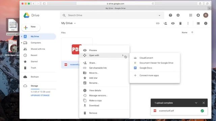216x121 pixels.
Task: Click the New button
Action: (x=31, y=28)
